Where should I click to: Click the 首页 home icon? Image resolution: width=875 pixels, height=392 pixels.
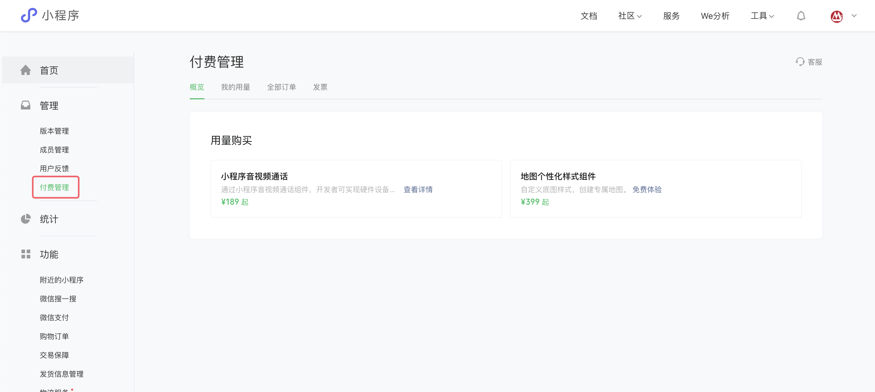tap(25, 70)
